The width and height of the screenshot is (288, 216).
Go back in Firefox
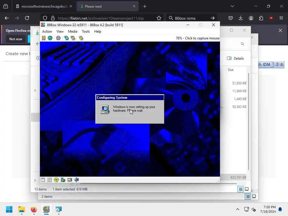(7, 18)
